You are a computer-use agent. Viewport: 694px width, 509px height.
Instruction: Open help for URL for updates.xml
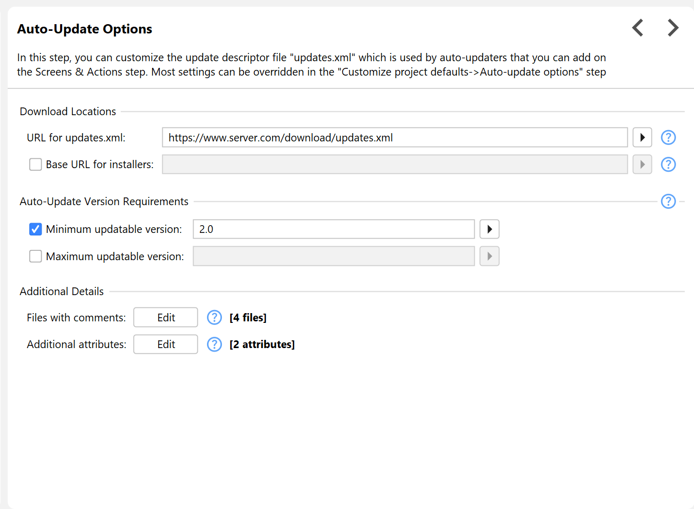pos(668,138)
